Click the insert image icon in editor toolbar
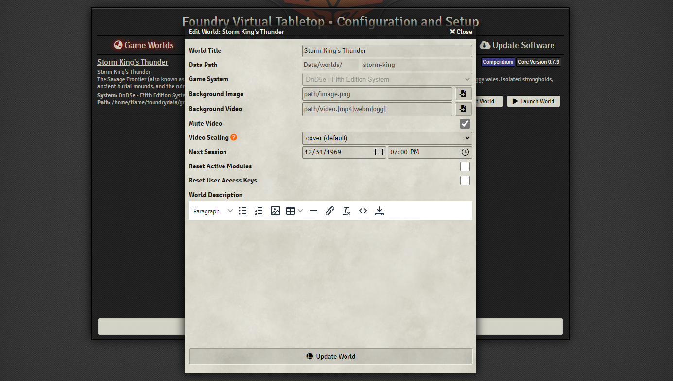 (x=276, y=211)
